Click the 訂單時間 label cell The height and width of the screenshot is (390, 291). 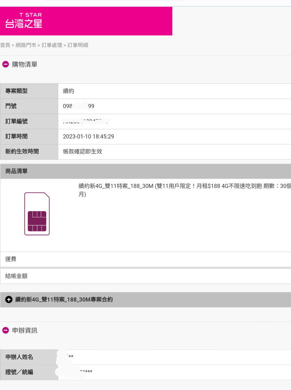click(29, 136)
